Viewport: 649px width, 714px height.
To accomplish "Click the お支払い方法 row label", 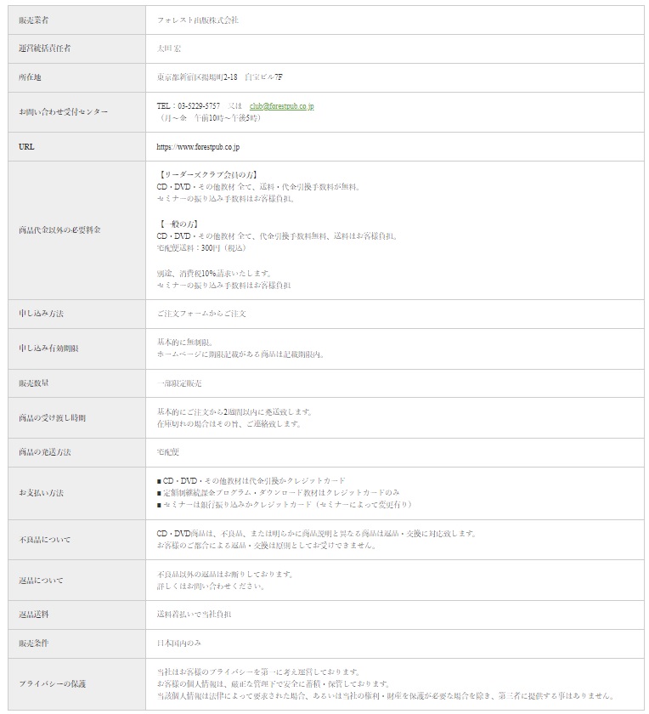I will pyautogui.click(x=41, y=493).
